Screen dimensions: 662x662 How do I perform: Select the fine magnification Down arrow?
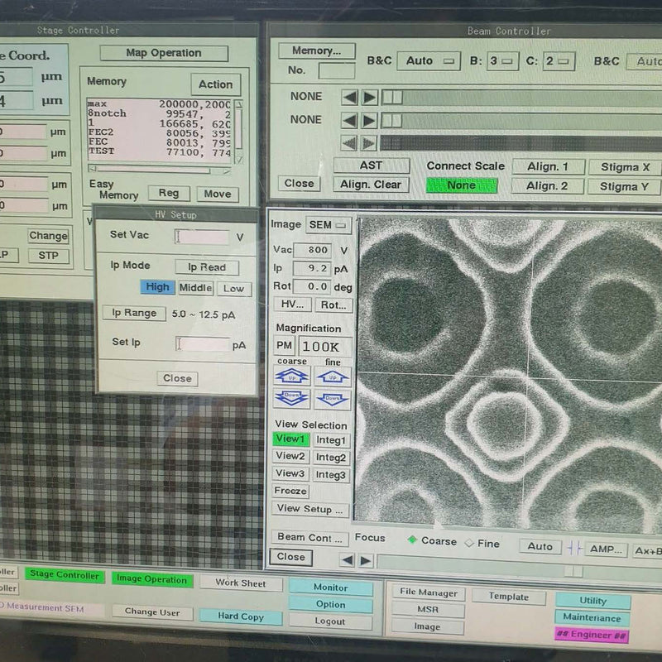(331, 398)
